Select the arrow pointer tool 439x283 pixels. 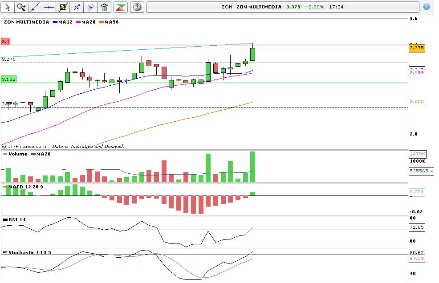click(x=8, y=7)
